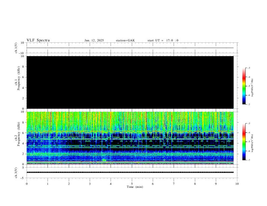Image resolution: width=267 pixels, height=206 pixels.
Task: Click the ch.1(V) waveform line
Action: tap(130, 48)
